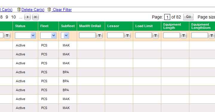Sort by the Status column header
Viewport: 215px width, 112px height.
point(20,26)
